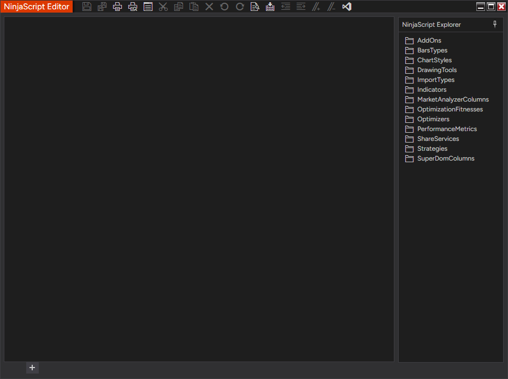The height and width of the screenshot is (379, 508).
Task: Click the Delete X icon in toolbar
Action: [209, 7]
